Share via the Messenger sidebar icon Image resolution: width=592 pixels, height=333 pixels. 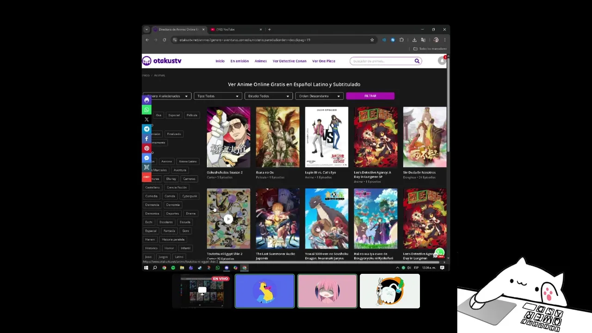[147, 158]
